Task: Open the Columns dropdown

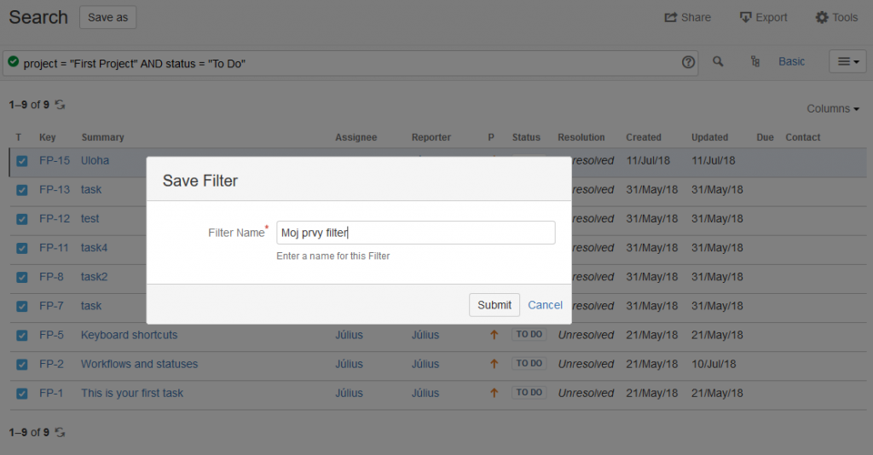Action: click(x=833, y=108)
